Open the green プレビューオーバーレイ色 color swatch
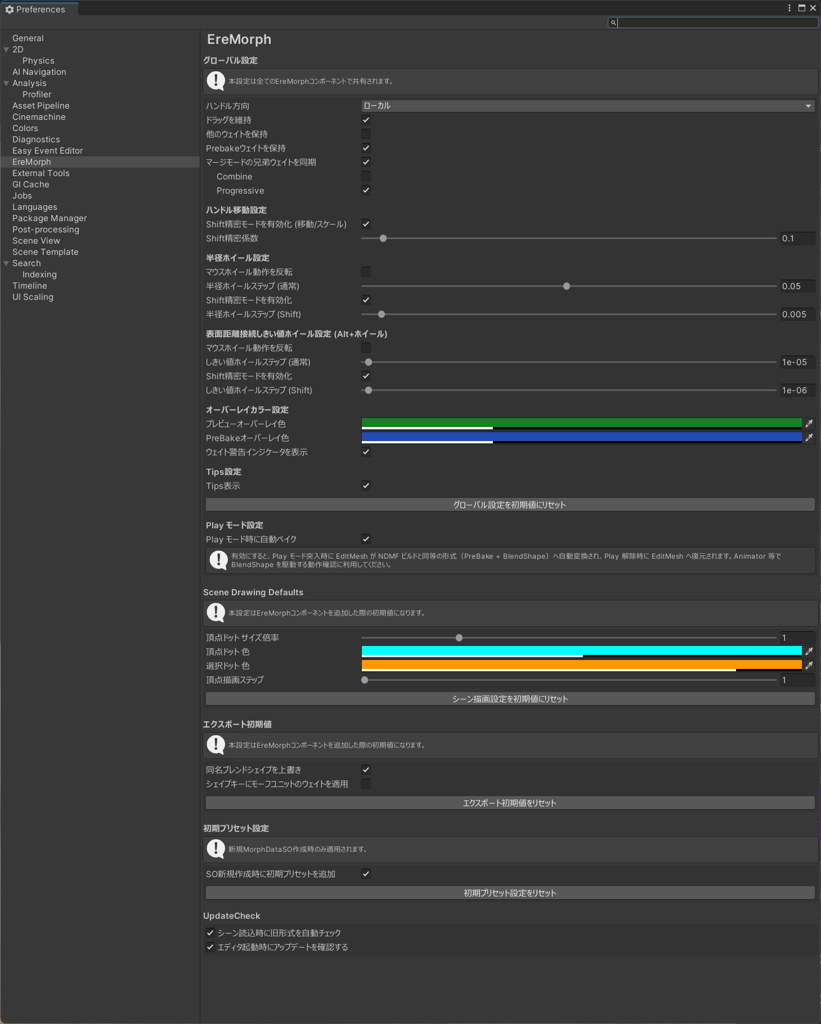This screenshot has width=821, height=1024. 581,424
